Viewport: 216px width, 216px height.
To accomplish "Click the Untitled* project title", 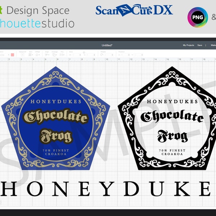I will click(107, 45).
